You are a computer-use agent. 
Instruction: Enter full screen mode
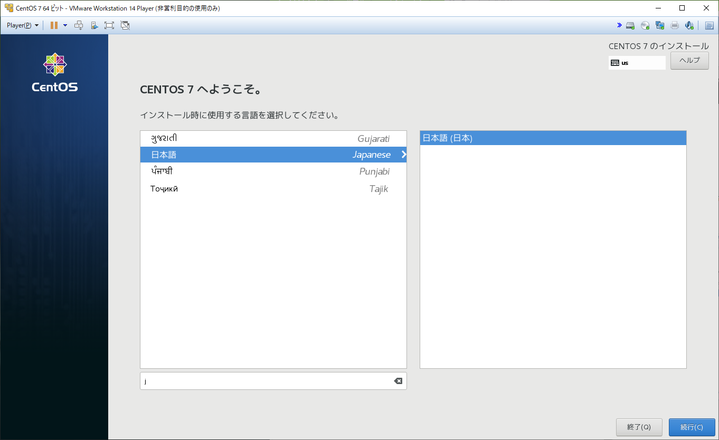pos(109,25)
